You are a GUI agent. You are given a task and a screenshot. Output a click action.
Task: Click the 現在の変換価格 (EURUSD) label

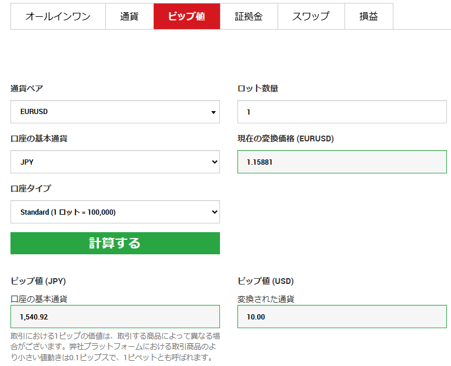285,138
